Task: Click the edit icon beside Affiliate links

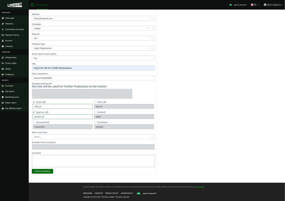Action: click(x=3, y=58)
